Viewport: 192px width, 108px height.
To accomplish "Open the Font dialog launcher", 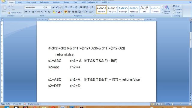I will click(61, 16).
